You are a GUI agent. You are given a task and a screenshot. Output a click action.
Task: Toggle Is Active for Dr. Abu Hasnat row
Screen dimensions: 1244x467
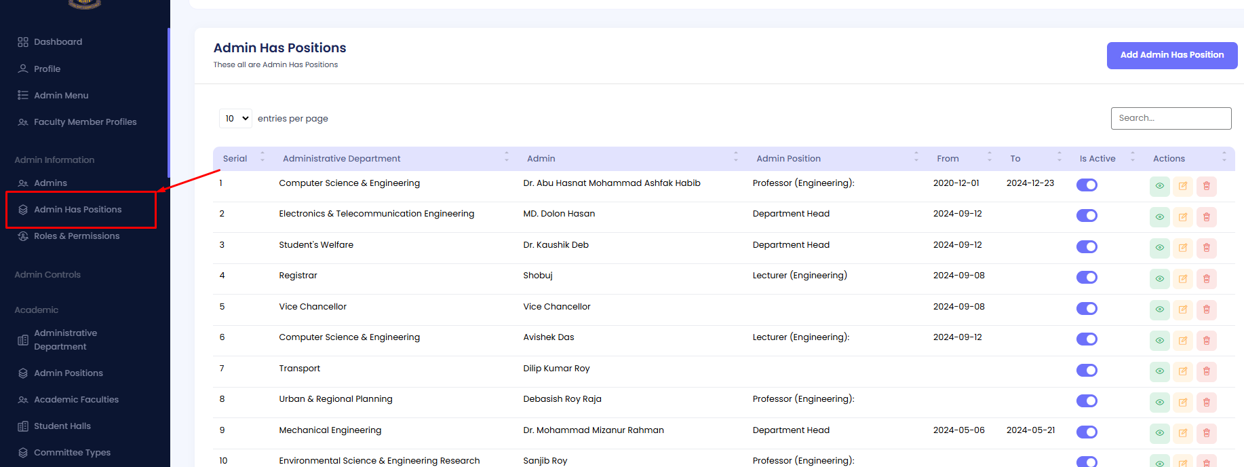point(1087,185)
